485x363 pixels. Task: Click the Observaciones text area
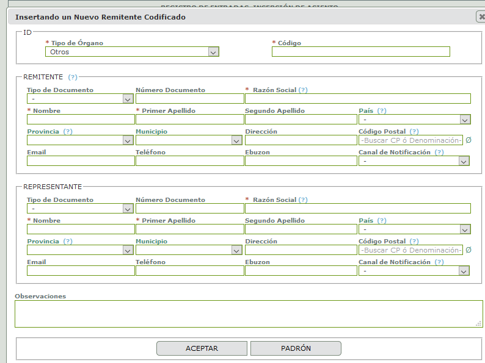coord(249,314)
